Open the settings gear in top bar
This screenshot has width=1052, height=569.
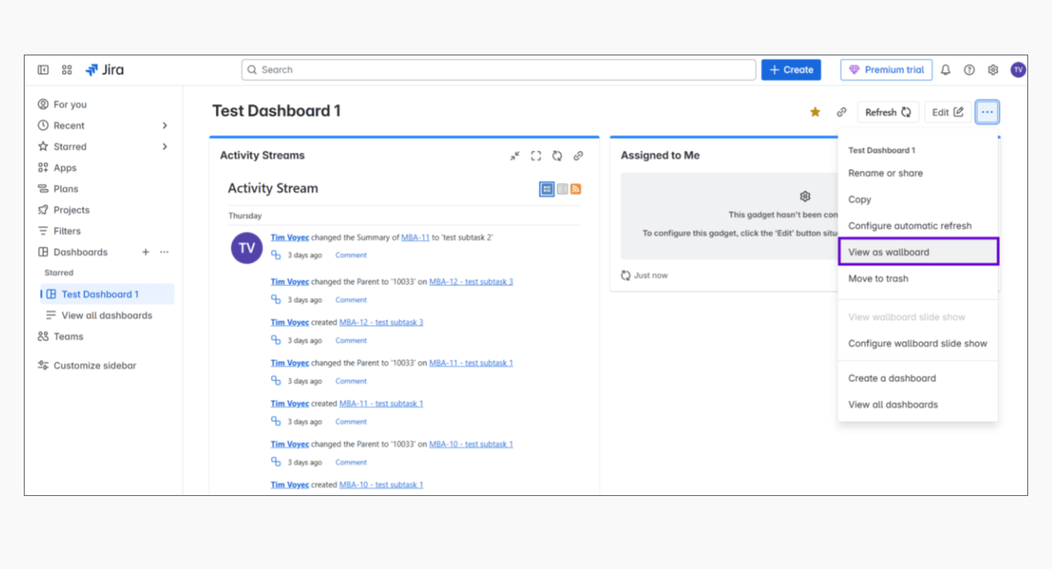[993, 70]
